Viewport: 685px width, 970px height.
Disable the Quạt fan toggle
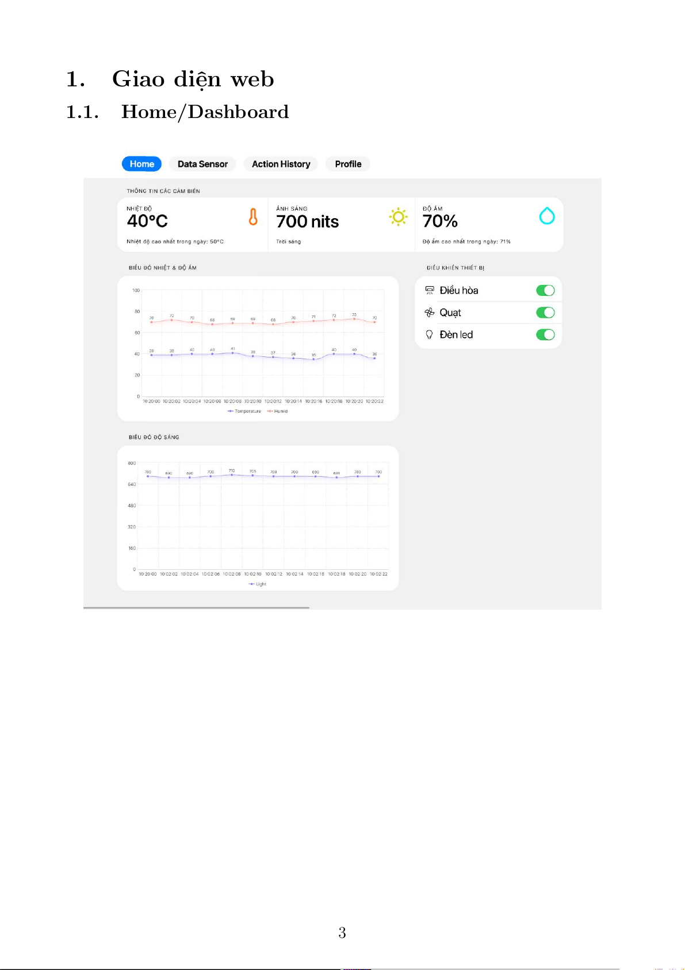coord(545,313)
